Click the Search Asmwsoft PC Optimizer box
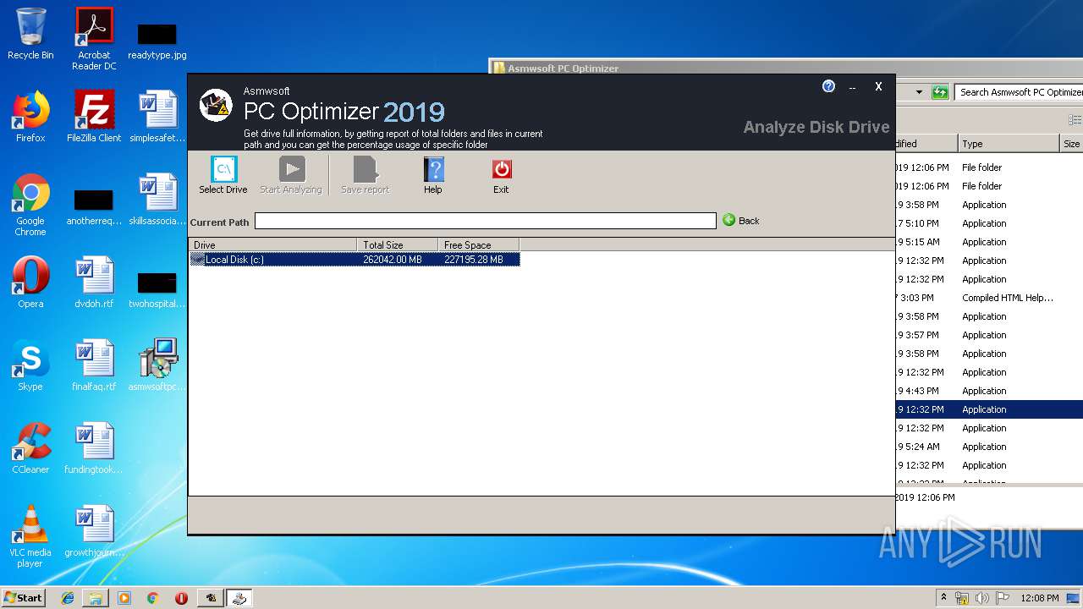This screenshot has width=1083, height=609. click(x=1019, y=92)
